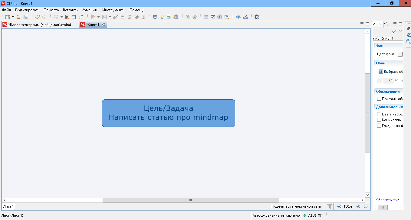Click the actual size zoom icon

pos(365,206)
